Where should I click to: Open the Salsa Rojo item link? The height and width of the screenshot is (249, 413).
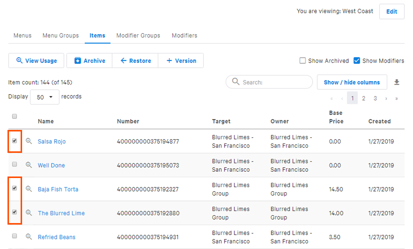pos(51,141)
